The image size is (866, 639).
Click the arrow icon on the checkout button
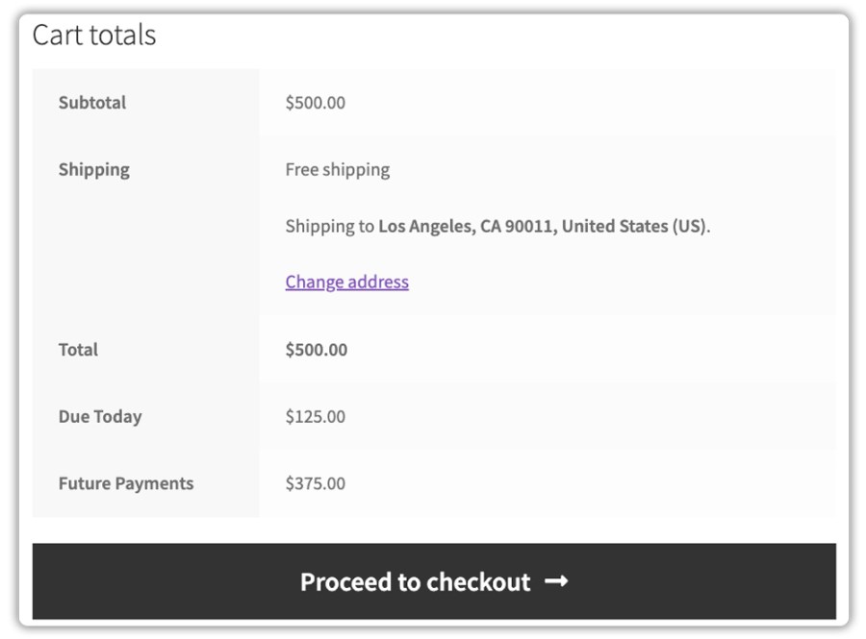point(556,581)
